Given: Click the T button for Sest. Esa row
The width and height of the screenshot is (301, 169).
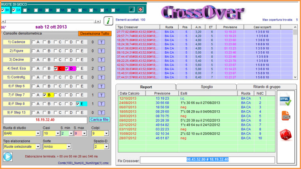Looking at the screenshot, I should coord(101,69).
